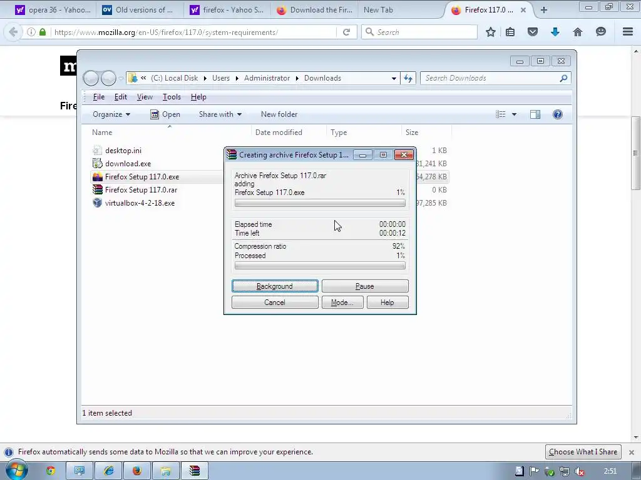Click the search magnifier in Explorer

click(x=564, y=78)
